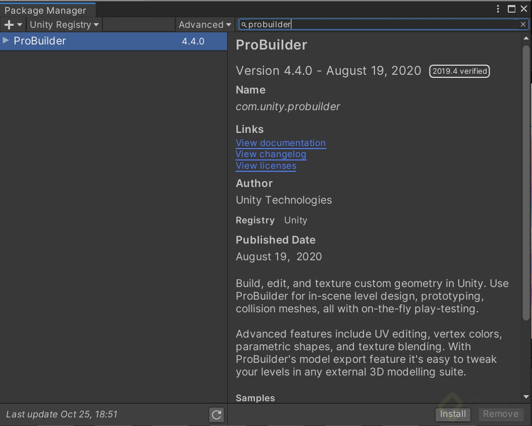Refresh the package list
The width and height of the screenshot is (532, 426).
tap(216, 414)
